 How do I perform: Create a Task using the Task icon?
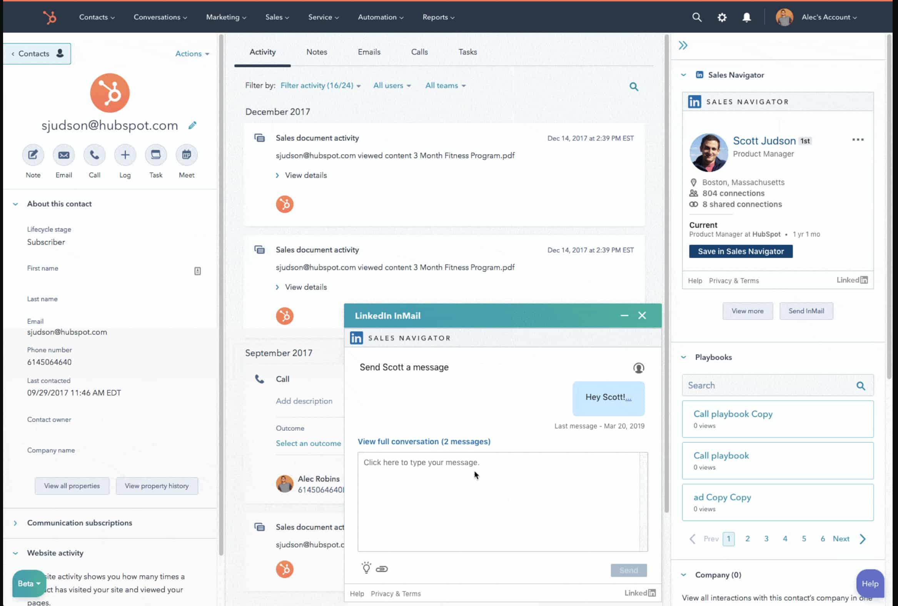pyautogui.click(x=155, y=155)
